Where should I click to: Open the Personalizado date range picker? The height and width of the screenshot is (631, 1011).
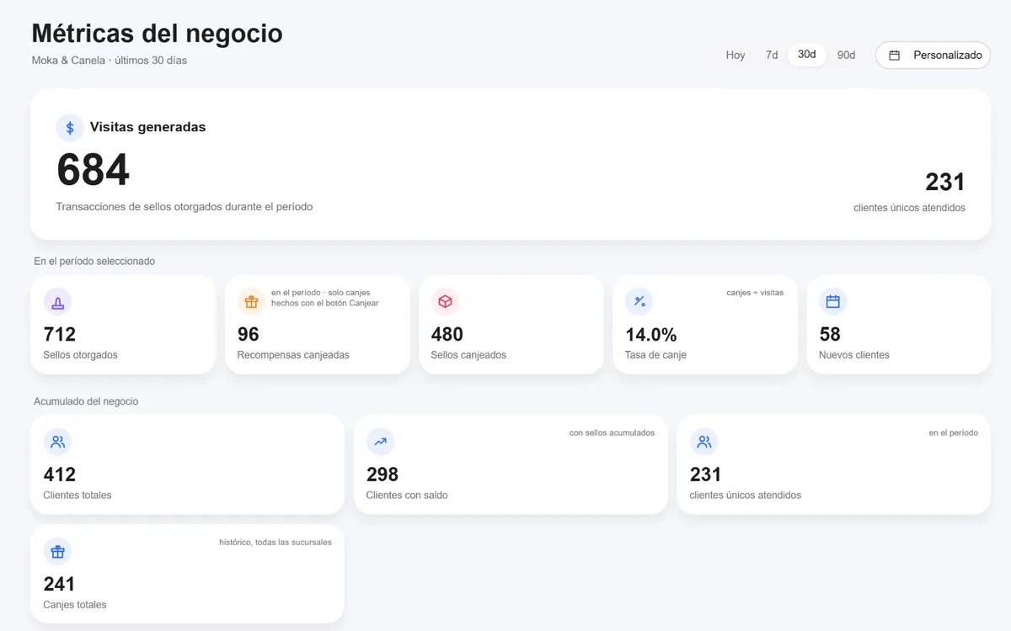click(x=933, y=56)
